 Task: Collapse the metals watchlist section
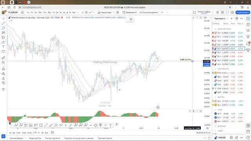(216, 97)
